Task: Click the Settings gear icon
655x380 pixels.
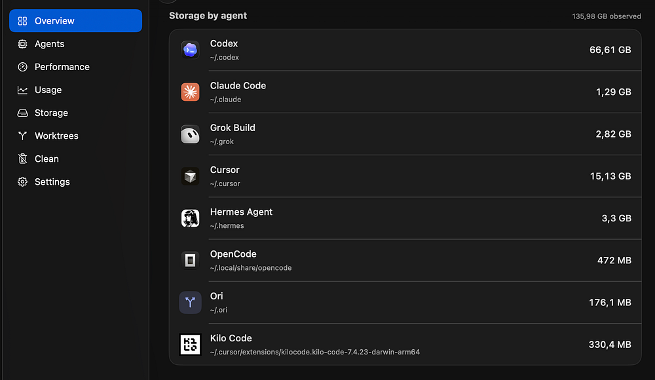Action: pyautogui.click(x=22, y=182)
